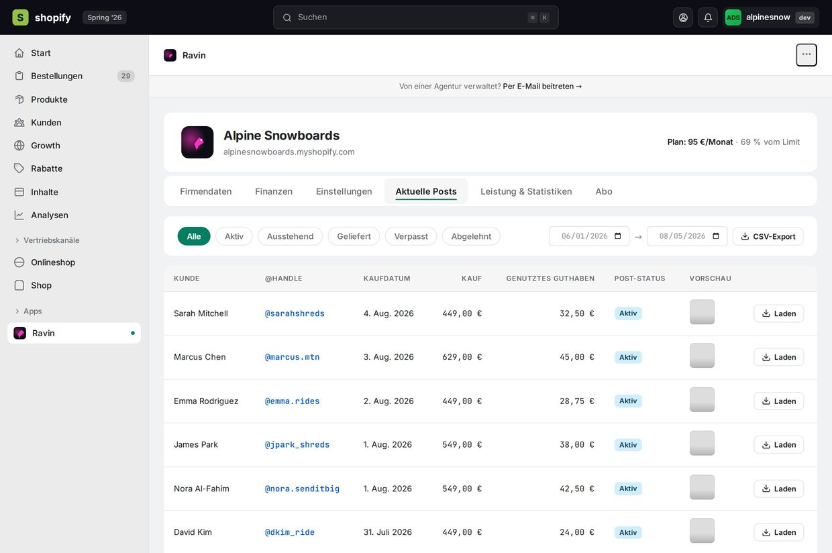Open the @jpark_shreds handle link
Screen dimensions: 832x553
(297, 445)
